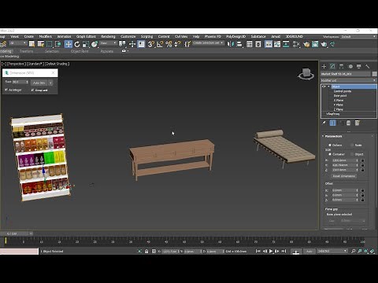378x283 pixels.
Task: Open the reference coordinate system View dropdown
Action: [108, 43]
